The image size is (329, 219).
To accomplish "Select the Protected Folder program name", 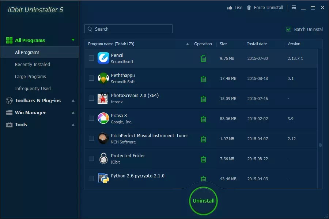I will [x=128, y=156].
